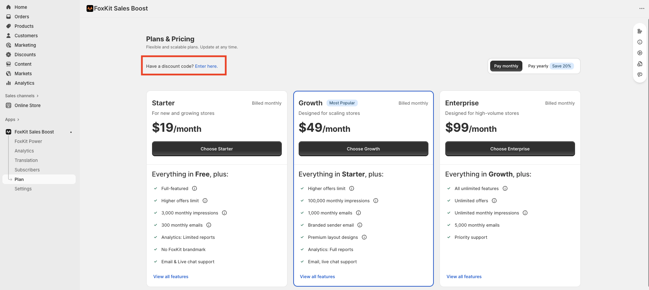Show info for Unlimited offers
Image resolution: width=649 pixels, height=290 pixels.
coord(494,201)
